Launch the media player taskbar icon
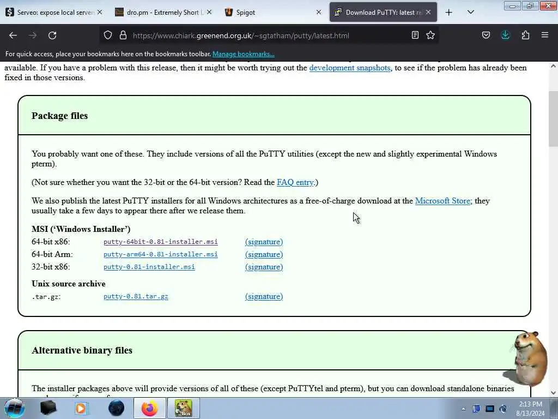This screenshot has height=419, width=558. [x=81, y=408]
